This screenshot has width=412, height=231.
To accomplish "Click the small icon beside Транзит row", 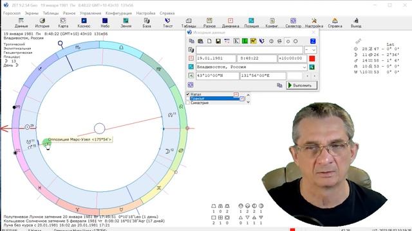I will pyautogui.click(x=242, y=99).
